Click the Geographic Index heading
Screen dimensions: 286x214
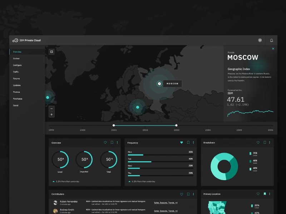[239, 69]
